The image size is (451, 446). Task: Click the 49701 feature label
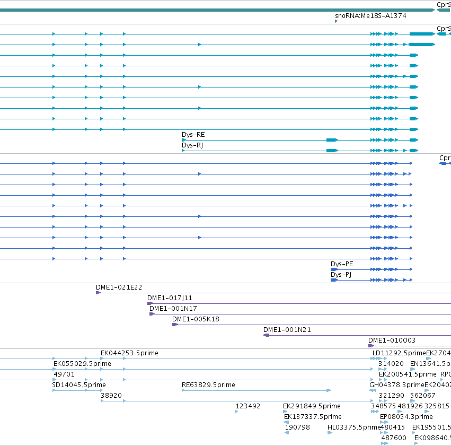[64, 374]
